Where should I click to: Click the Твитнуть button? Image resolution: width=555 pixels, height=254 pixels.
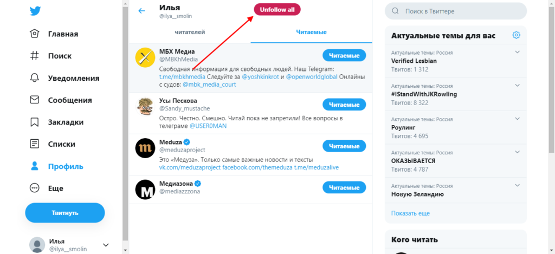coord(65,213)
